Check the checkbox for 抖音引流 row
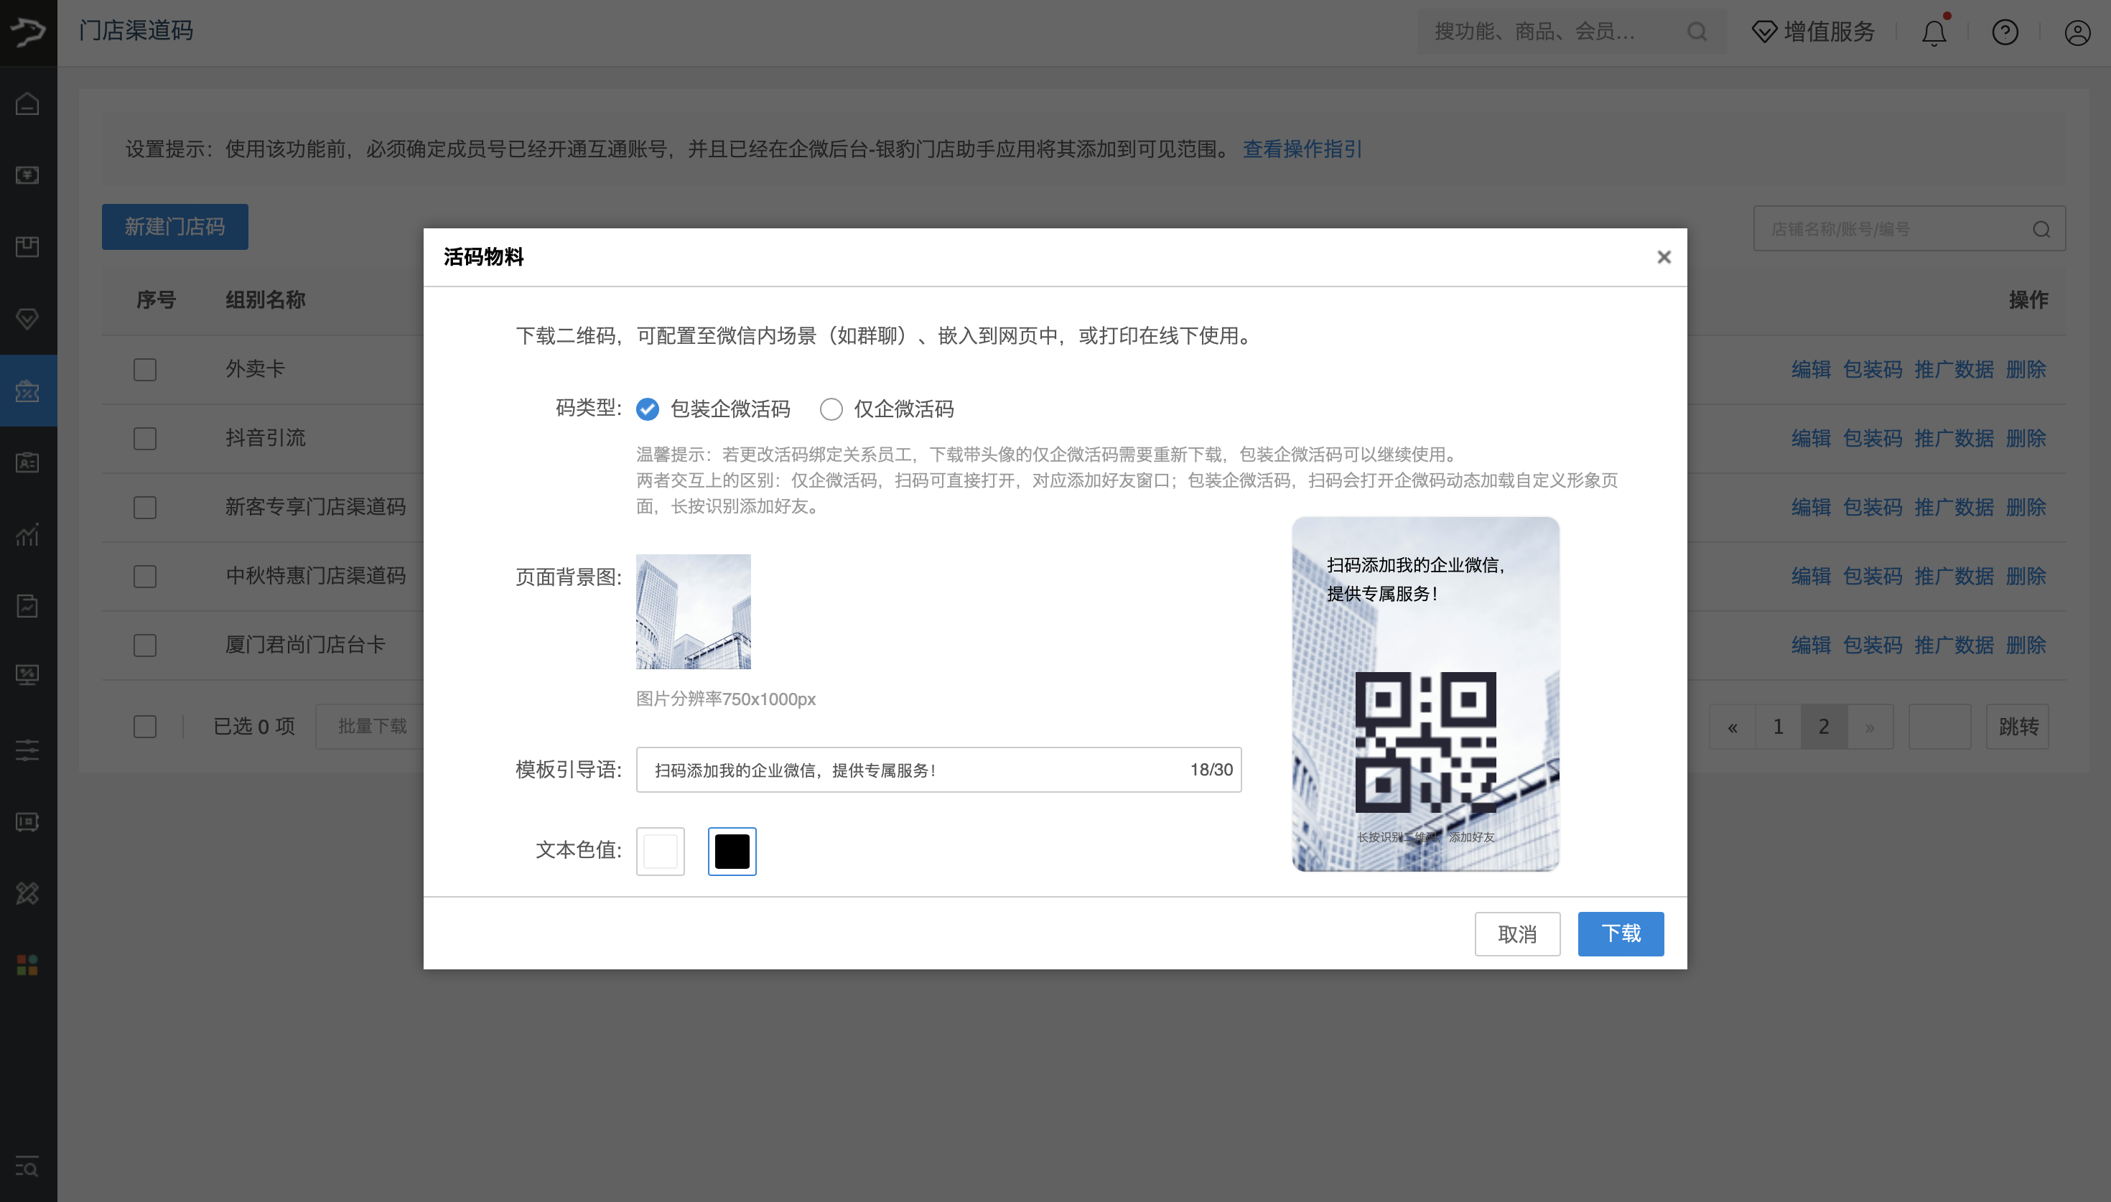This screenshot has width=2111, height=1202. click(145, 439)
